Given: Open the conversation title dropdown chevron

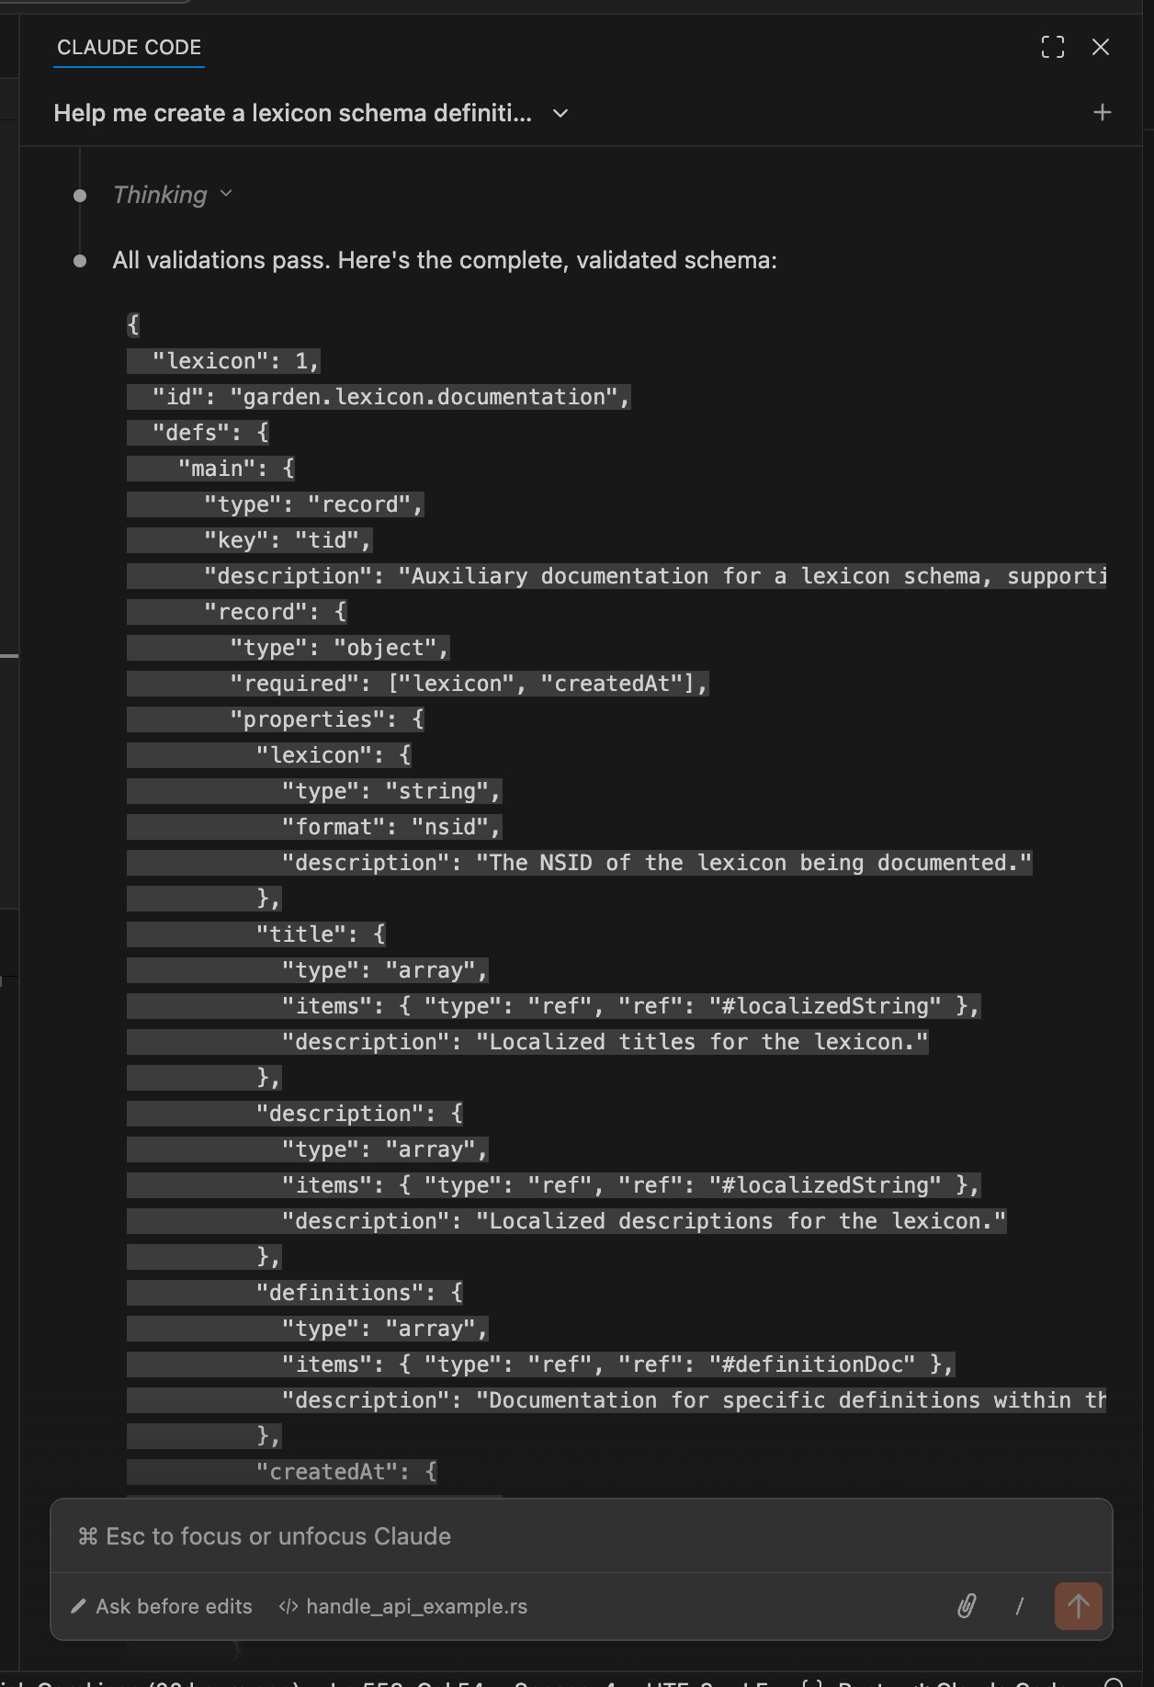Looking at the screenshot, I should click(560, 113).
